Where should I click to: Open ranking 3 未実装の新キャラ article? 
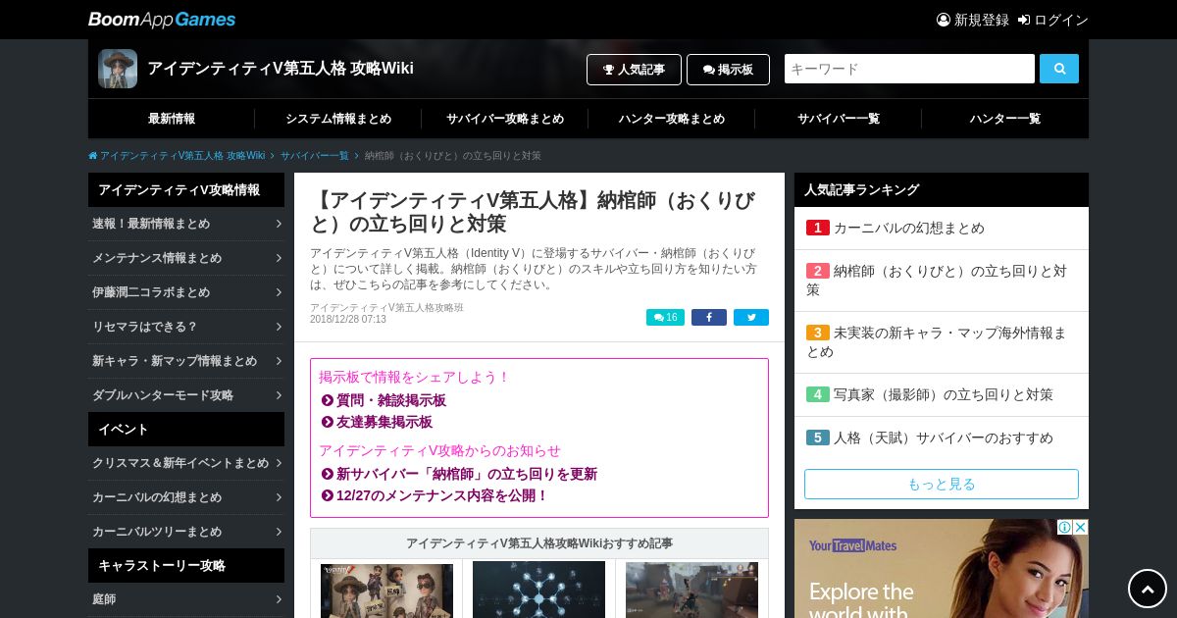[942, 342]
